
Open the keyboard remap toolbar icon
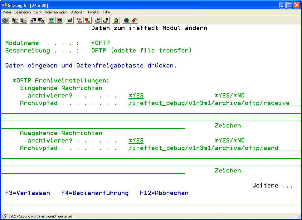(x=70, y=20)
